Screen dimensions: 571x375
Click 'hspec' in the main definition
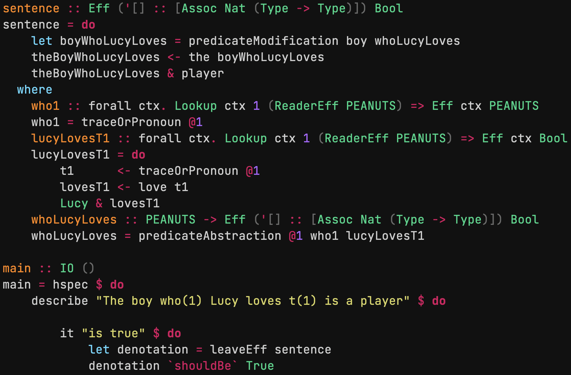tap(70, 284)
